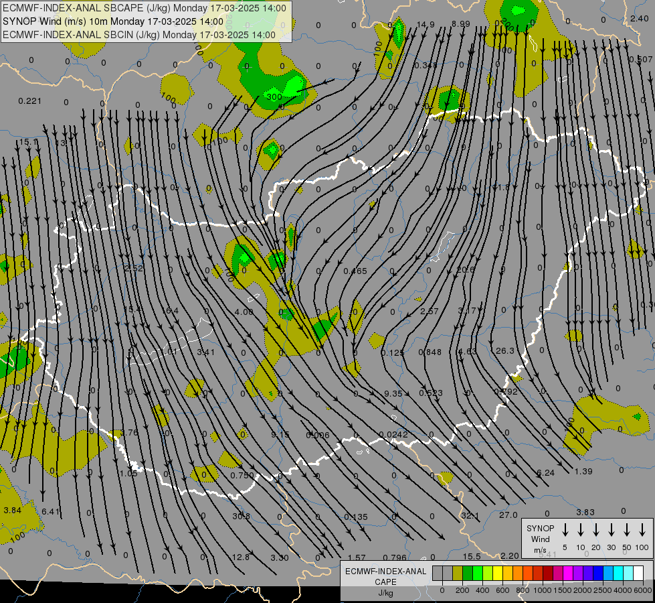Click the 15.4 value on the map
Screen dimensions: 655x603
tap(134, 310)
